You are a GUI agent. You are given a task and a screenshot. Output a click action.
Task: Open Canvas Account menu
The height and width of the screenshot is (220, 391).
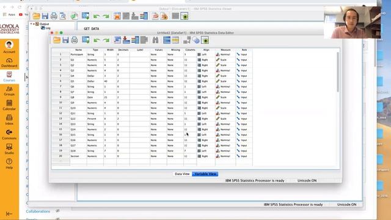[x=9, y=47]
